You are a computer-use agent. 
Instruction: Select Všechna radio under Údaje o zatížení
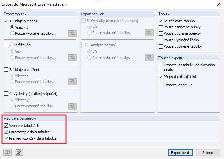(12, 76)
